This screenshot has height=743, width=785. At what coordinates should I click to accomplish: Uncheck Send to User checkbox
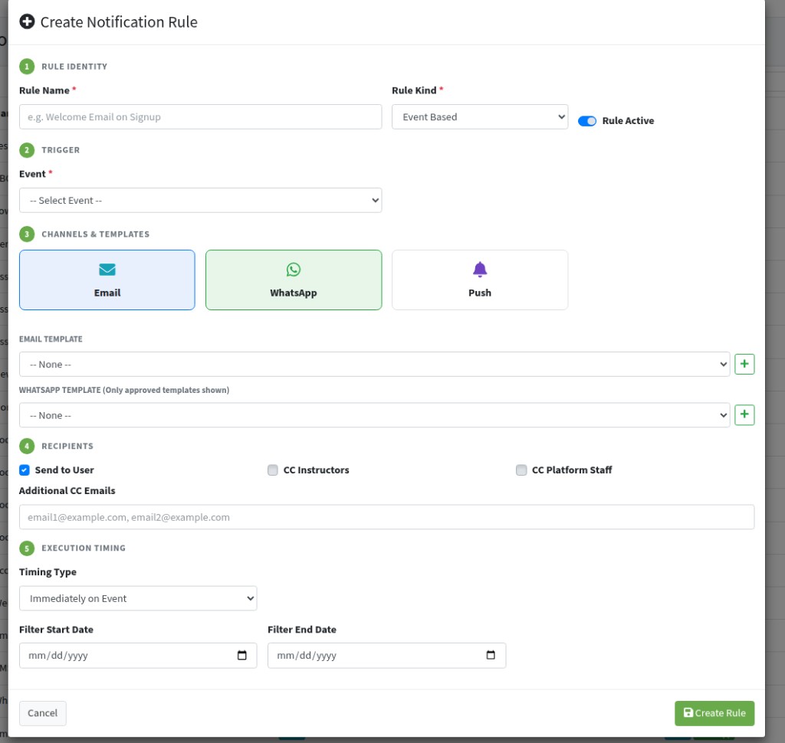[24, 470]
